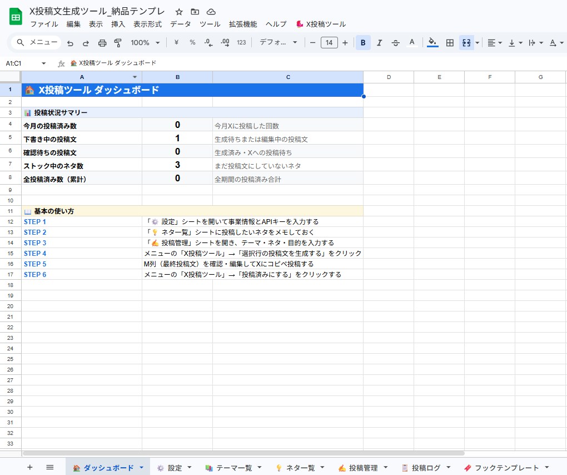Screen dimensions: 567x475
Task: Add a new sheet with plus icon
Action: coord(30,467)
